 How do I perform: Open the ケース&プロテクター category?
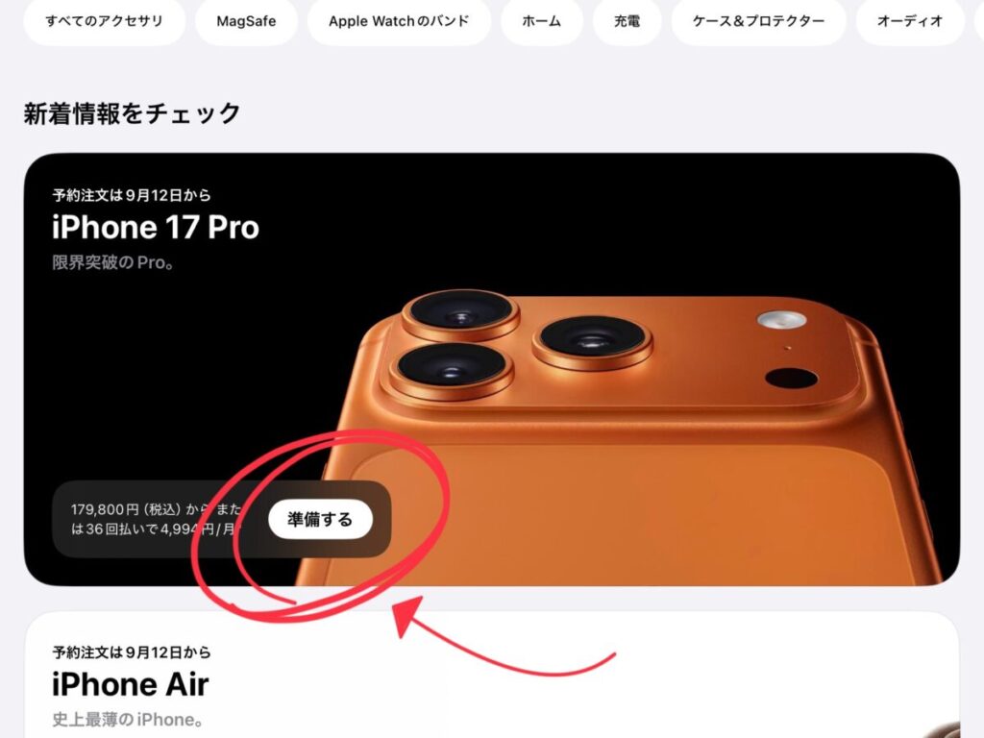click(x=759, y=21)
